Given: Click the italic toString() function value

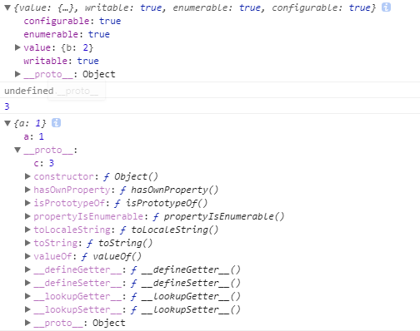Looking at the screenshot, I should click(x=125, y=243).
